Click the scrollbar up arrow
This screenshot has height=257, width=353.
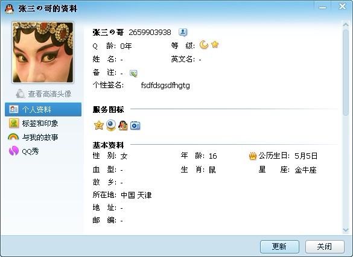coord(345,24)
